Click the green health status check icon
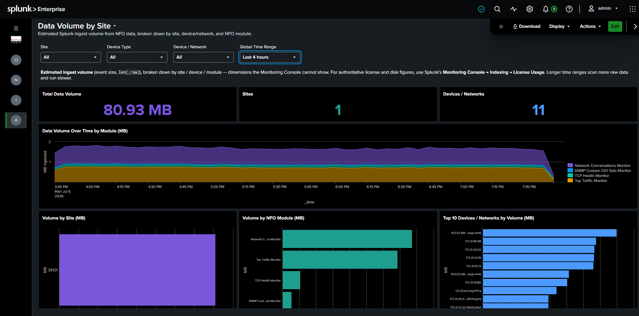This screenshot has width=639, height=316. (481, 9)
